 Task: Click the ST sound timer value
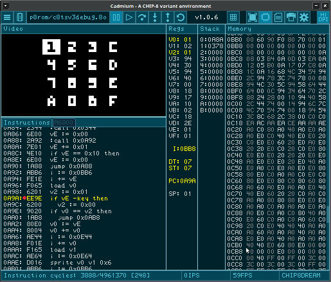click(188, 168)
